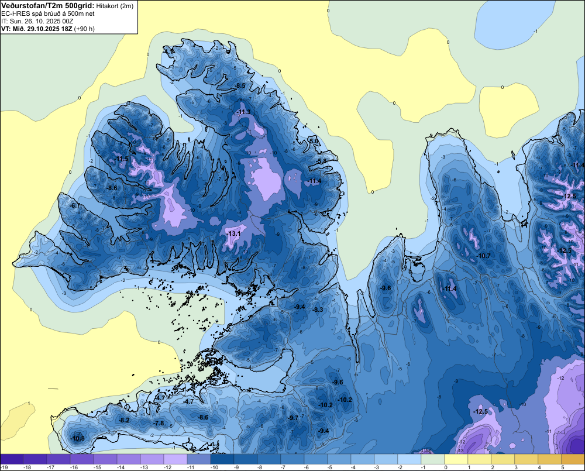The width and height of the screenshot is (585, 471).
Task: Click the -13 label on the color scale
Action: 144,467
